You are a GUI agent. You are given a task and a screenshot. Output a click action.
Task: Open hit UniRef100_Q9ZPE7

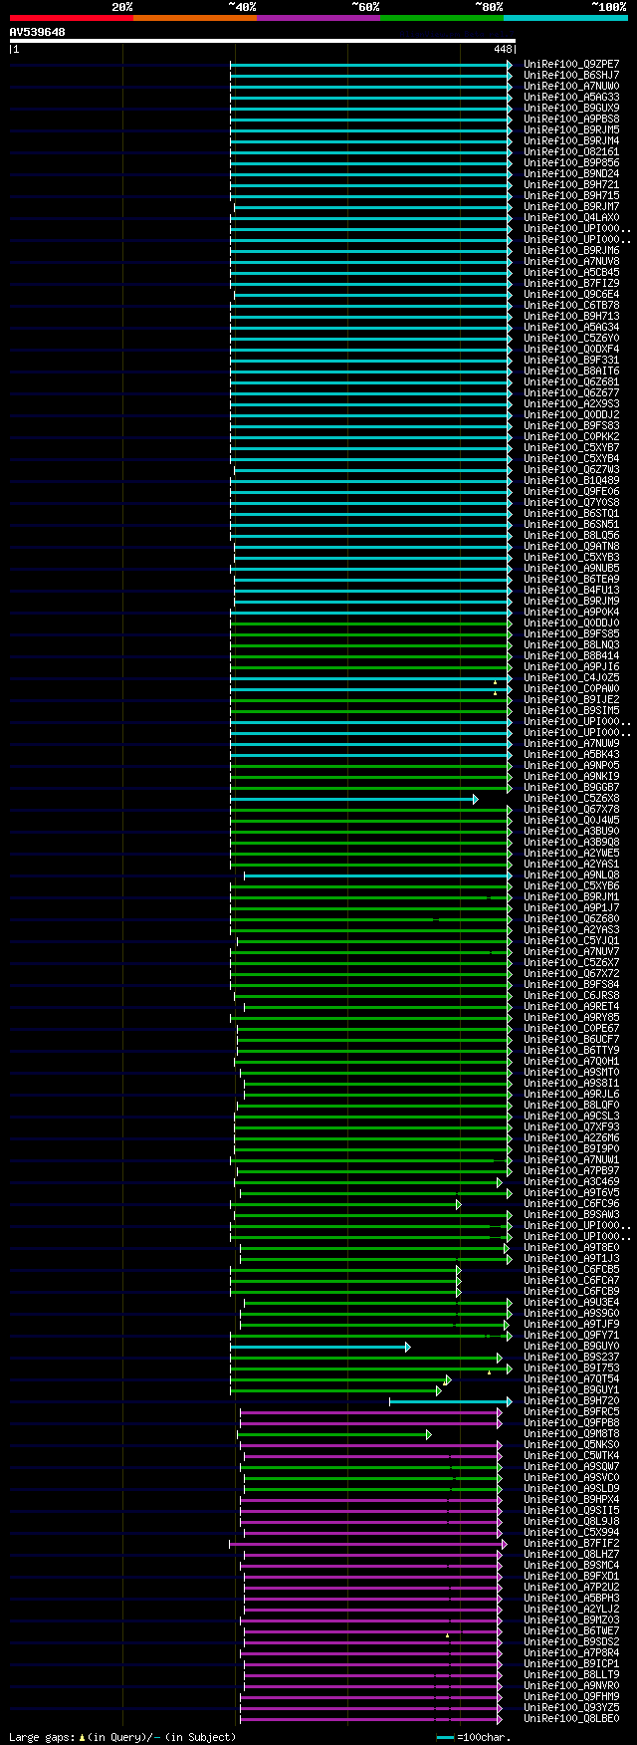[571, 64]
